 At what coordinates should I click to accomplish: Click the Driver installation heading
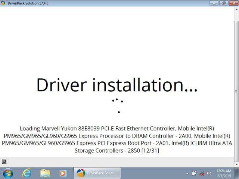(117, 85)
